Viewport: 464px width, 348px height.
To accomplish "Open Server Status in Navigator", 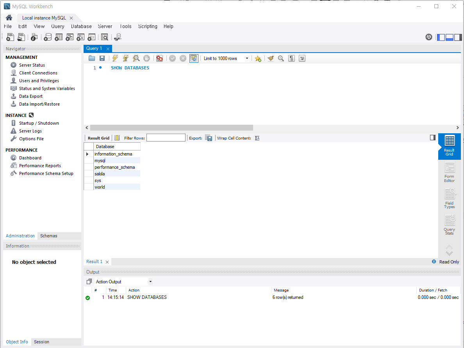I will click(32, 65).
